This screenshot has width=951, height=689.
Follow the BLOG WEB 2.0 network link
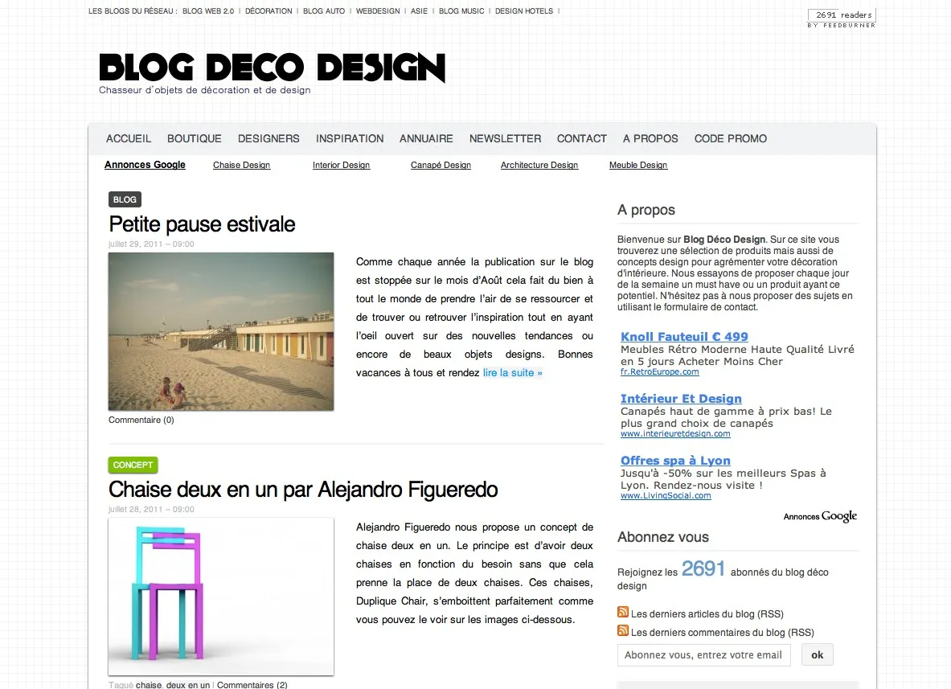(208, 11)
